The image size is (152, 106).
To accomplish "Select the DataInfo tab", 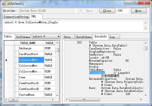I will (101, 36).
